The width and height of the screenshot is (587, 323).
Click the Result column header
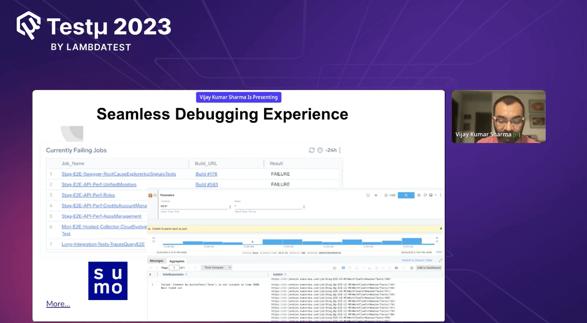[276, 163]
